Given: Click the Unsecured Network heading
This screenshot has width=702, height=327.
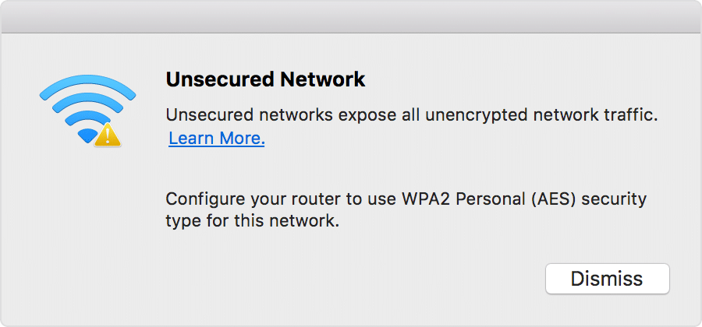Looking at the screenshot, I should (x=265, y=79).
